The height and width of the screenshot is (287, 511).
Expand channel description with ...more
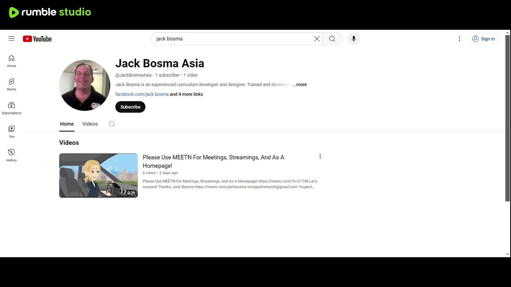click(299, 85)
